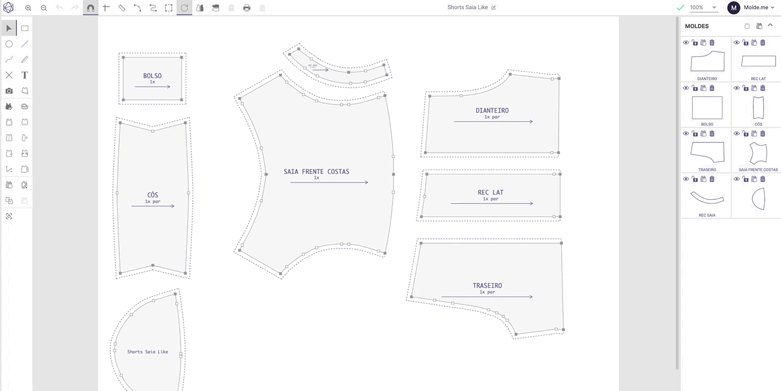Click the print icon in toolbar
This screenshot has height=391, width=781.
click(x=247, y=8)
